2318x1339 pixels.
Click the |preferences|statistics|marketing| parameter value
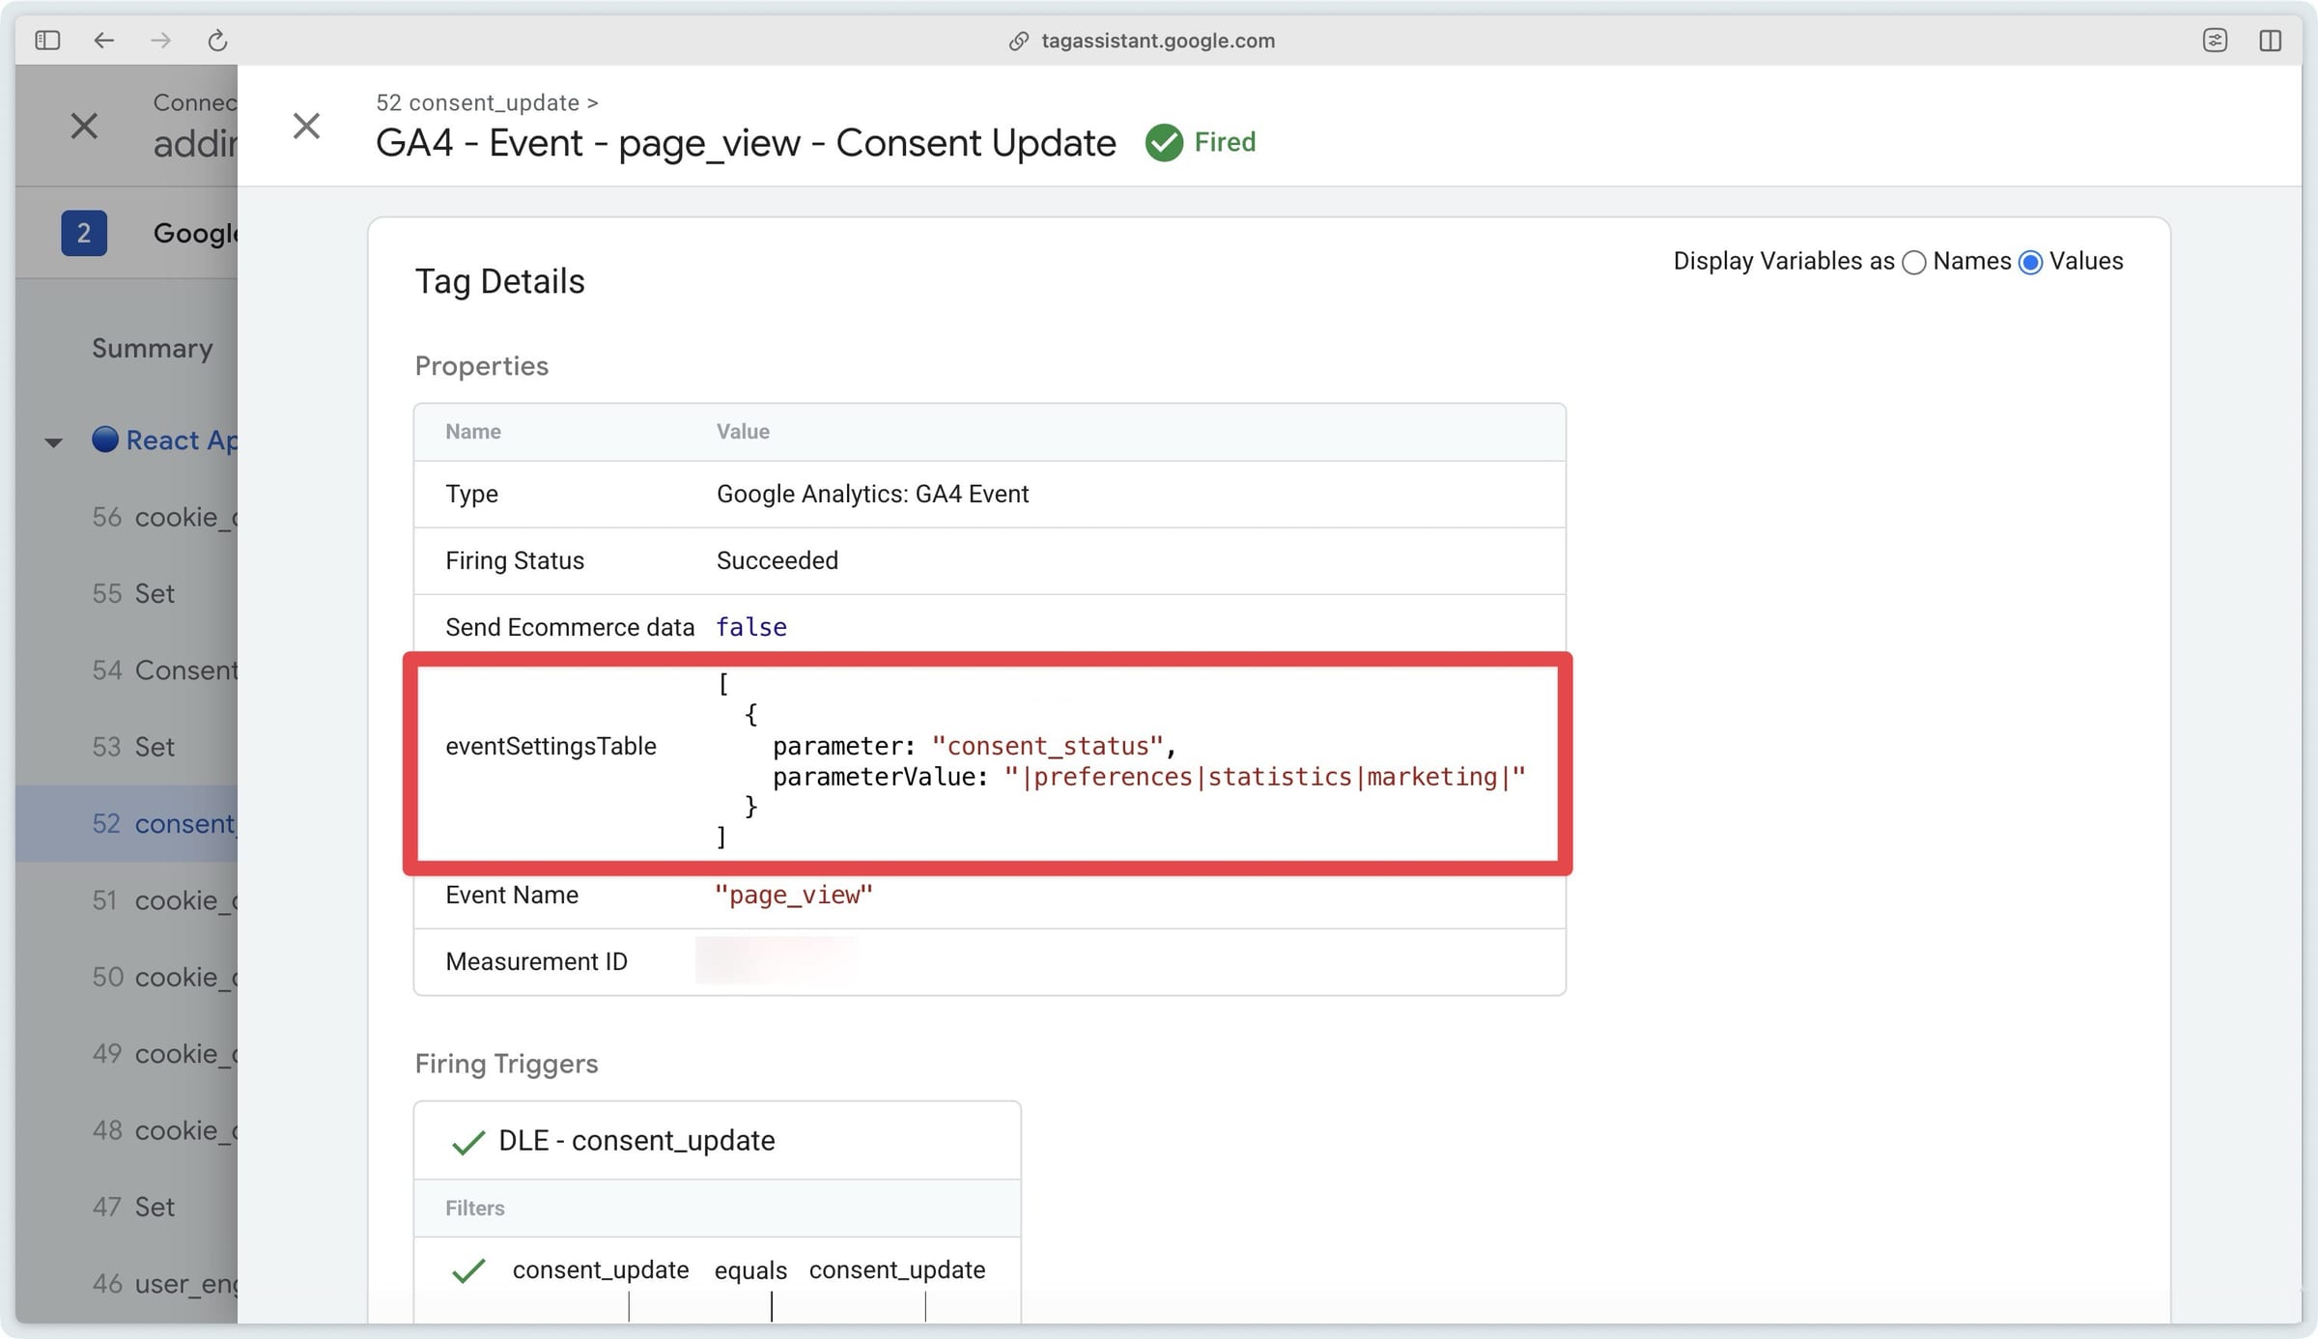1264,777
